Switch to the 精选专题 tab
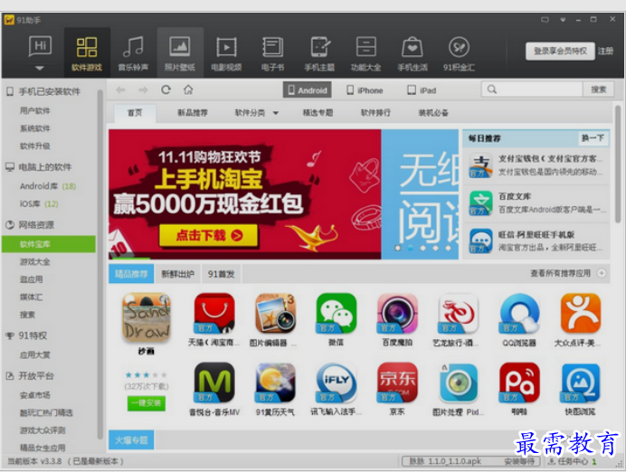This screenshot has height=472, width=626. click(x=318, y=113)
